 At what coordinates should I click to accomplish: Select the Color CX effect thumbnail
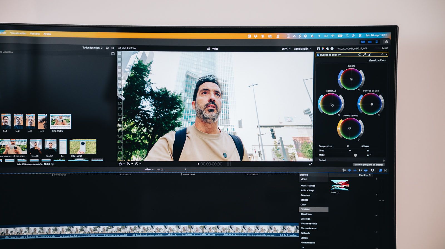pyautogui.click(x=340, y=185)
